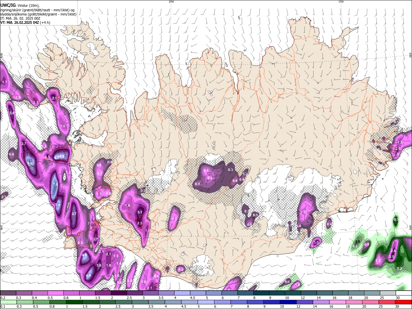Select the white 30 snow-scale swatch
412x309 pixels.
tap(404, 293)
